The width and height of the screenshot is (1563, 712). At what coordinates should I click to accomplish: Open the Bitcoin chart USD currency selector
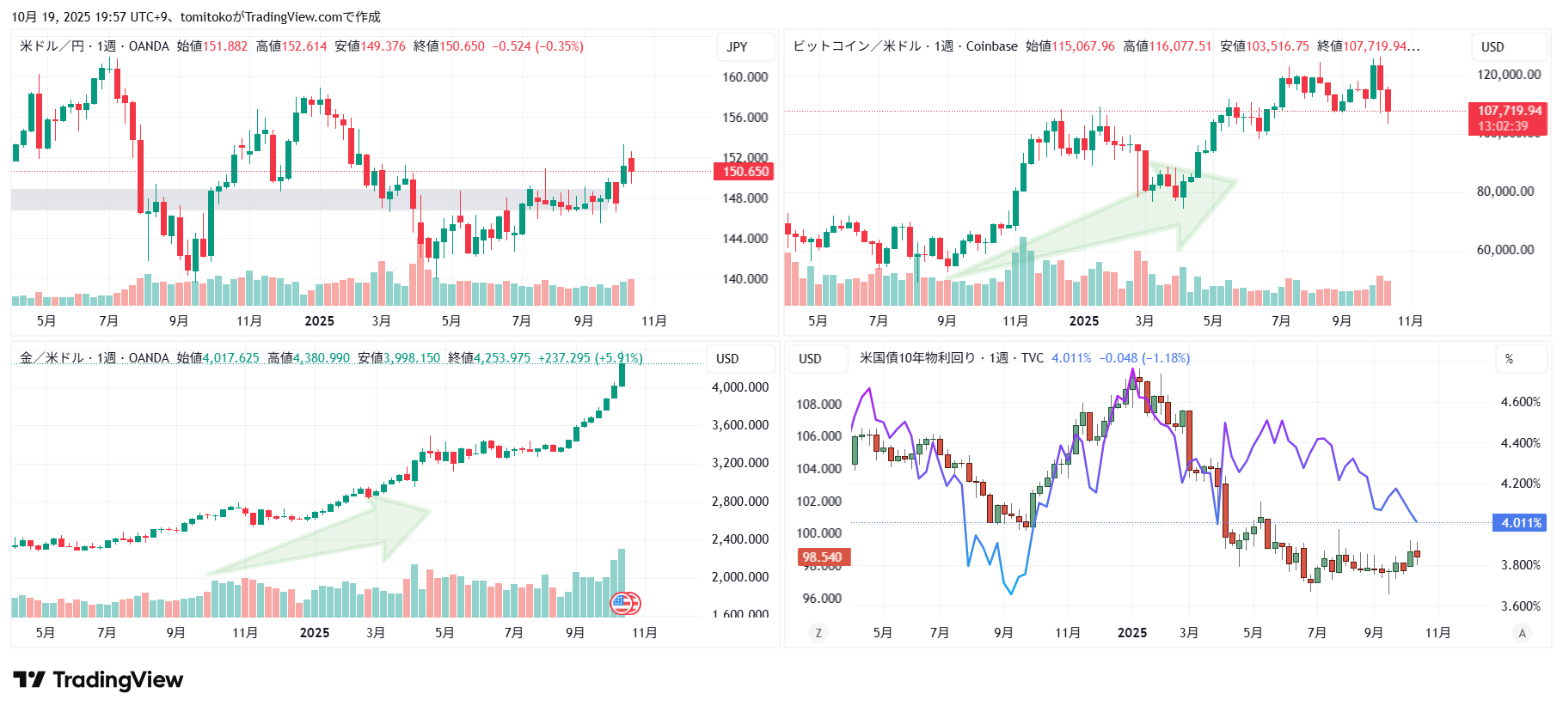tap(1493, 47)
